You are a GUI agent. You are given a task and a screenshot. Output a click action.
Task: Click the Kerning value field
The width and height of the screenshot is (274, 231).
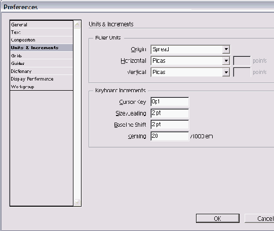(170, 136)
